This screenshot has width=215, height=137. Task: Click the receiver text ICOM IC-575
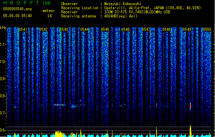coord(116,12)
